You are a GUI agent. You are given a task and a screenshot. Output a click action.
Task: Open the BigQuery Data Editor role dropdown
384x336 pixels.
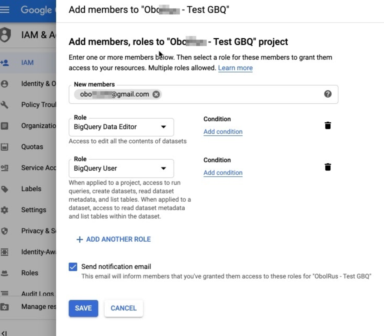tap(121, 127)
